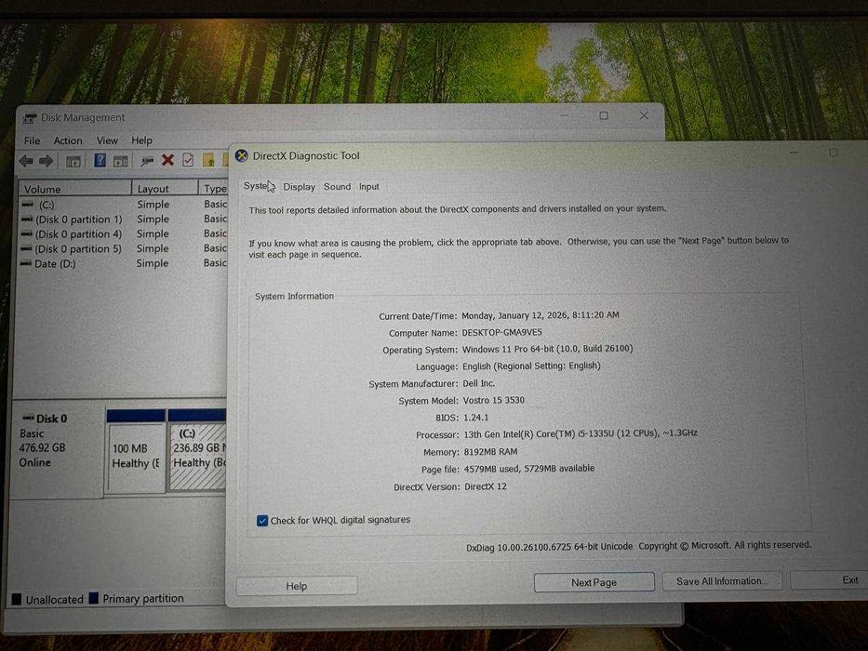Switch to the Display tab in DirectX tool

pyautogui.click(x=299, y=187)
